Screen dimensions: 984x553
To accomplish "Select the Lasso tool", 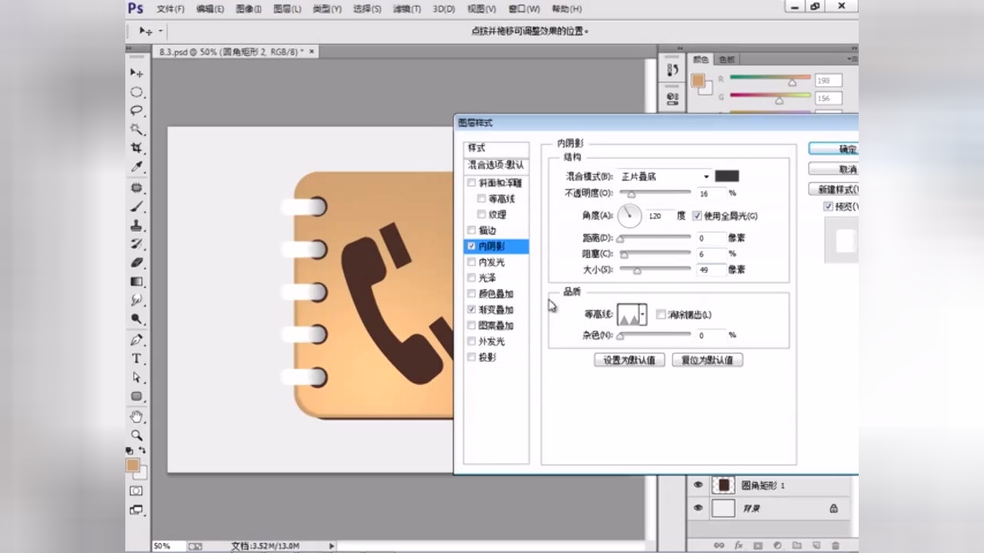I will point(137,111).
